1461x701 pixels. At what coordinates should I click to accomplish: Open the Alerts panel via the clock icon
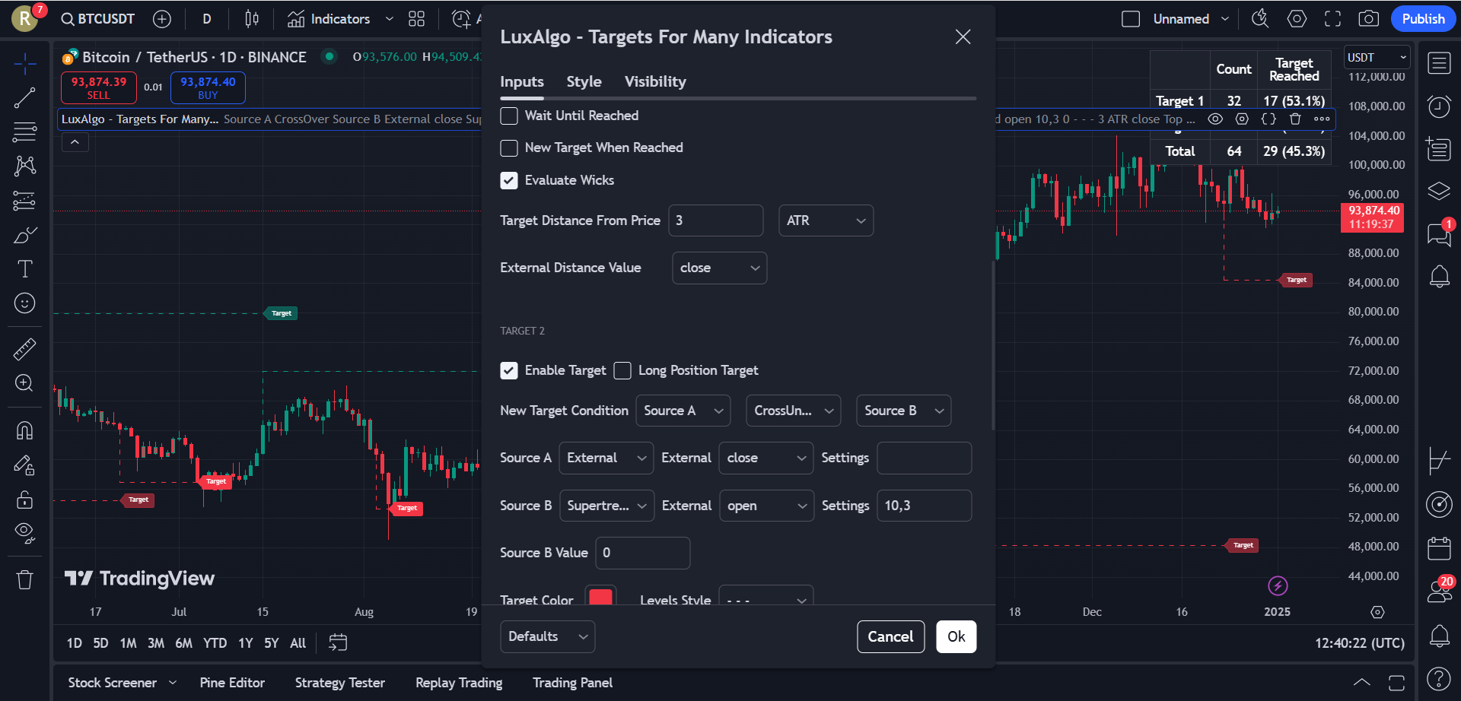1439,106
